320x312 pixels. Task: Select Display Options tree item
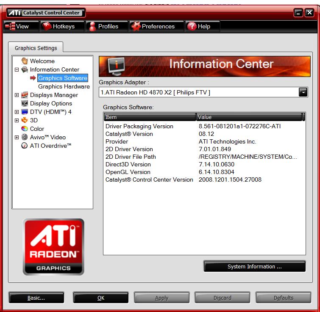click(x=51, y=103)
